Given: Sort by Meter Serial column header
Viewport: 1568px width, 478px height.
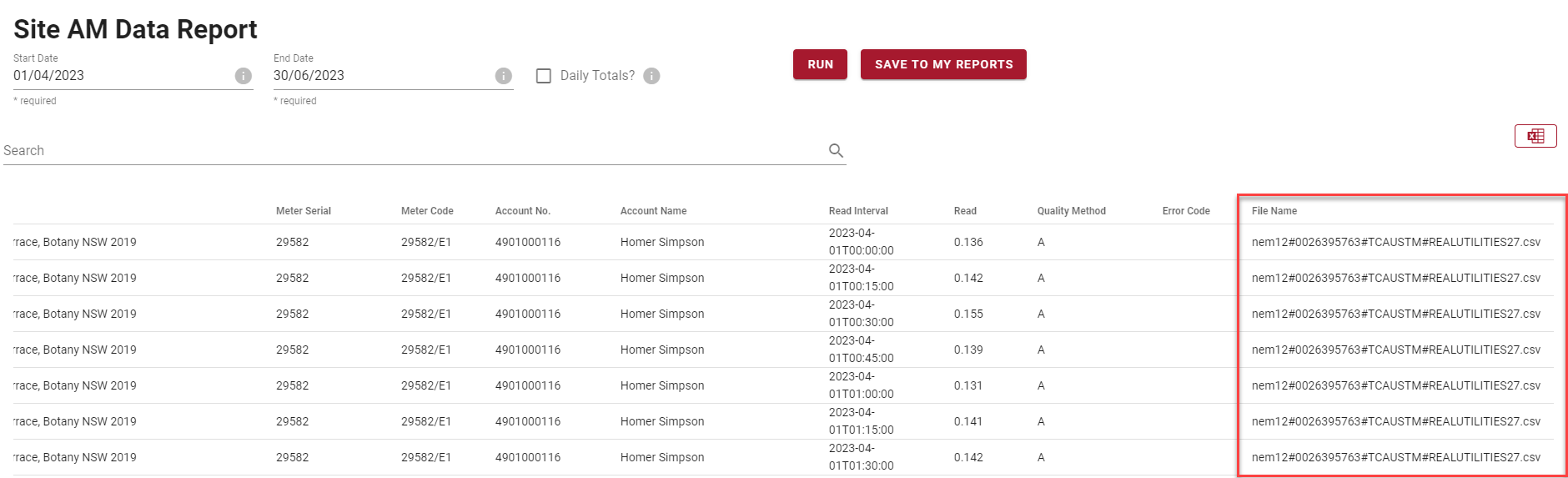Looking at the screenshot, I should tap(304, 211).
